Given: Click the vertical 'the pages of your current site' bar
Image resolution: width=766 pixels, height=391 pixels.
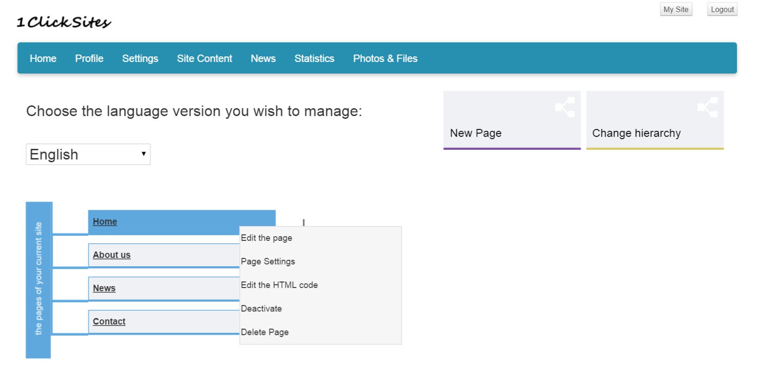Looking at the screenshot, I should coord(38,280).
